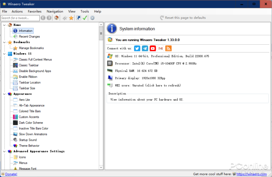Collapse the Appearance tree section
This screenshot has width=272, height=177.
click(4, 94)
